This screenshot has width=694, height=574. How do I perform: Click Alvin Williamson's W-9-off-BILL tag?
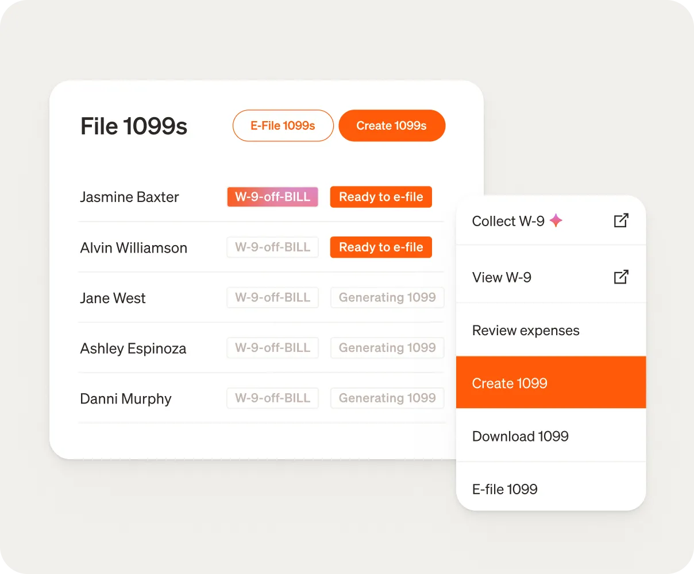click(273, 247)
